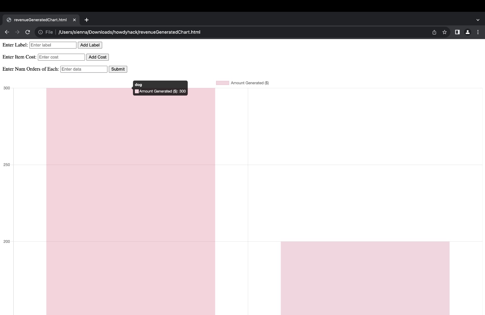Click the Amount Generated swatch in the tooltip
This screenshot has width=485, height=315.
(137, 91)
